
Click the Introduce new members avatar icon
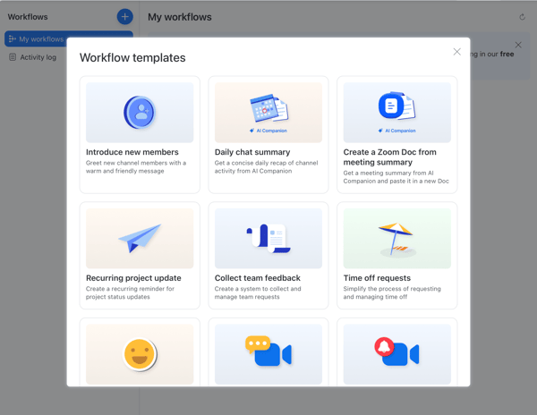(x=140, y=113)
